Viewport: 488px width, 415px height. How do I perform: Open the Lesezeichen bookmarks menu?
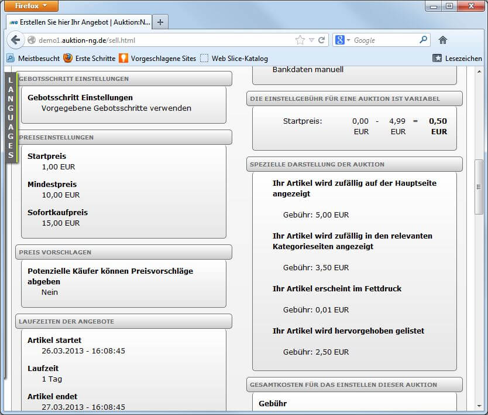pyautogui.click(x=457, y=58)
